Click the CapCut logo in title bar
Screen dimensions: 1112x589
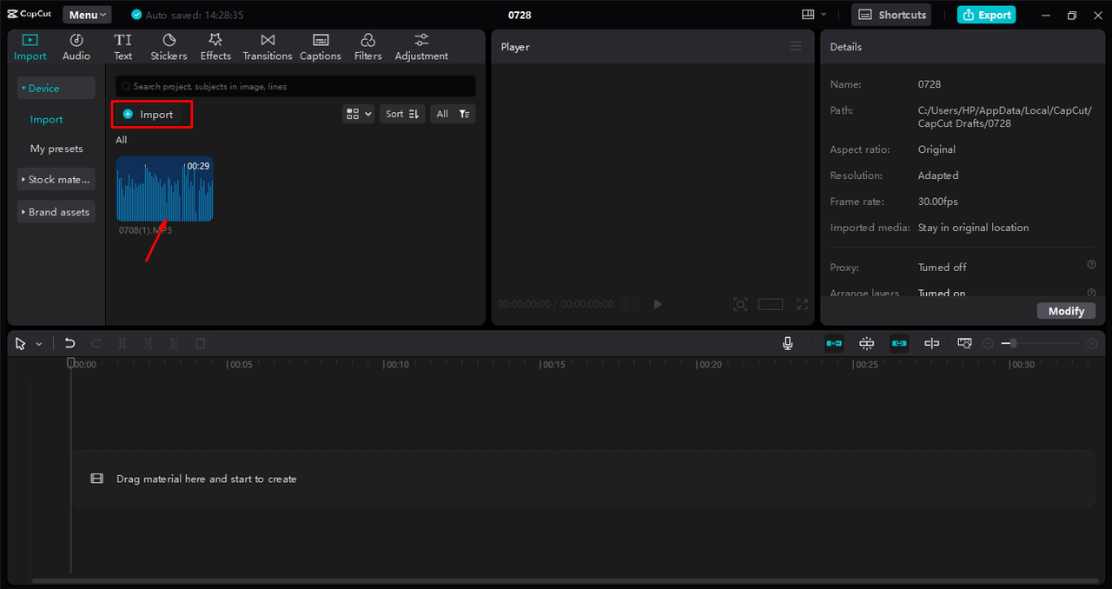(30, 15)
